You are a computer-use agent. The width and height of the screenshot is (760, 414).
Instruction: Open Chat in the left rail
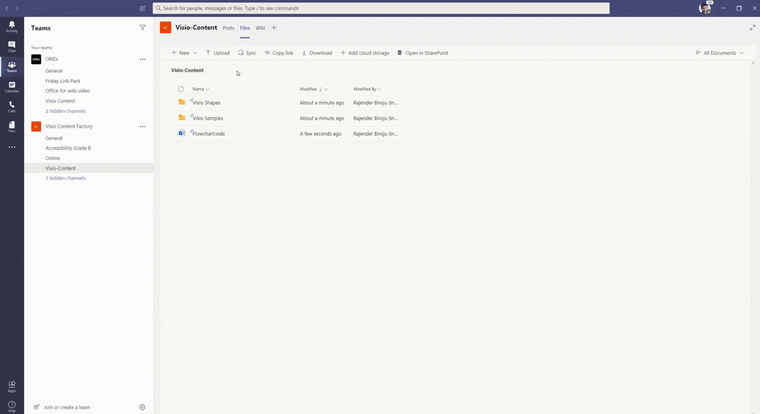tap(12, 46)
